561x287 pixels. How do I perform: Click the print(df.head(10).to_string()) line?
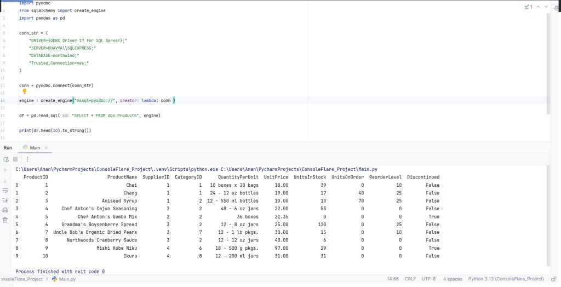55,130
